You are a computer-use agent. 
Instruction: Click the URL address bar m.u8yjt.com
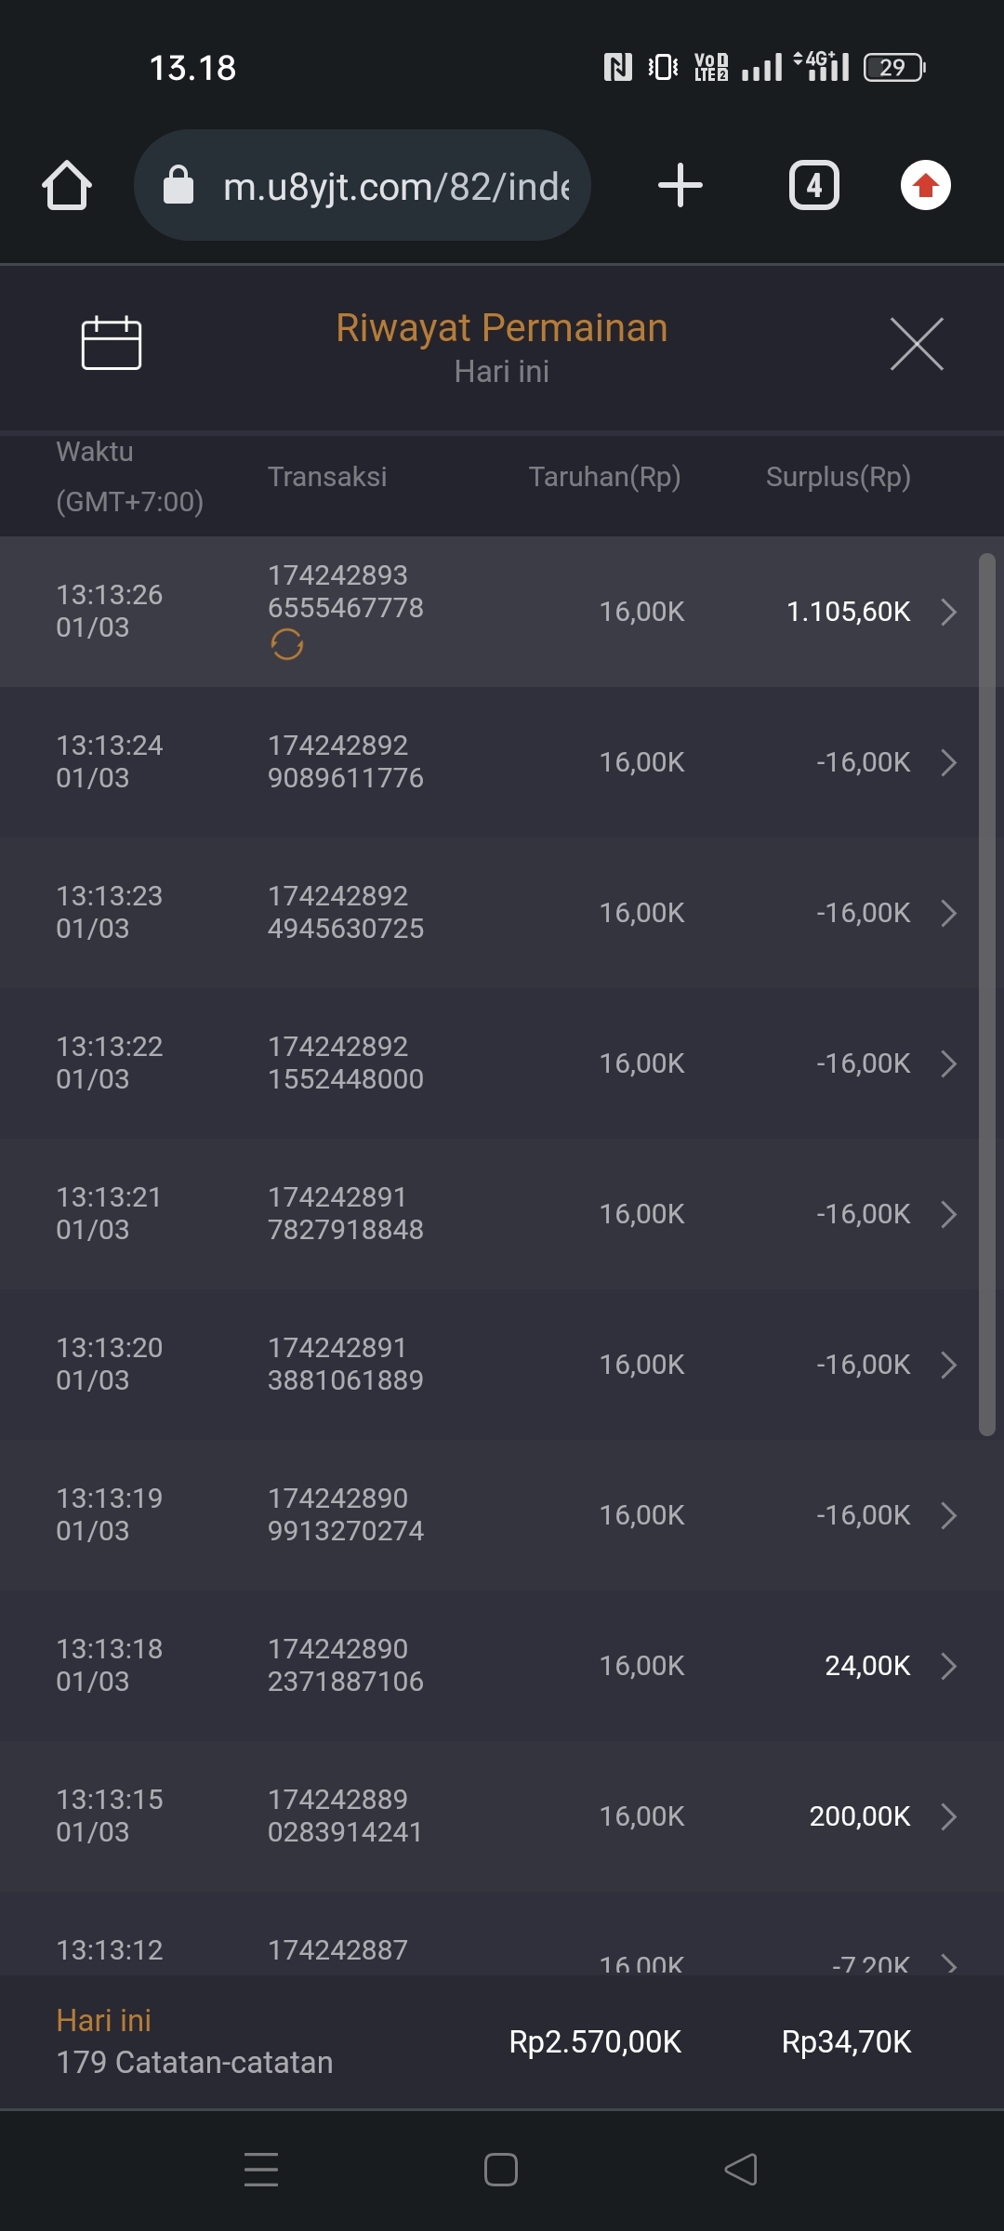point(395,186)
